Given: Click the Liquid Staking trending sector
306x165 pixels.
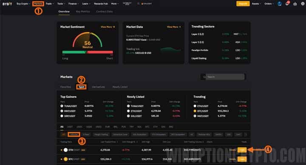Looking at the screenshot, I should [x=199, y=58].
